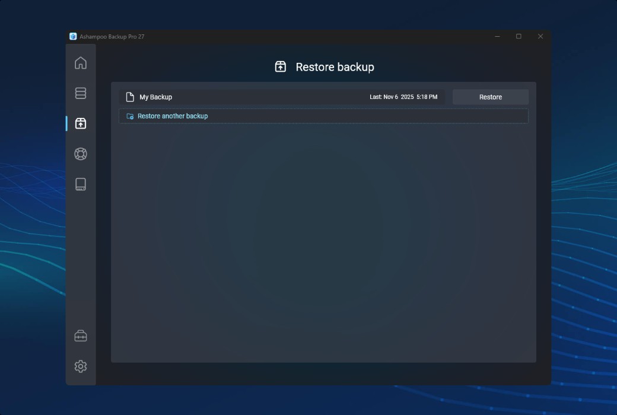This screenshot has height=415, width=617.
Task: Click the document icon next to My Backup
Action: coord(130,97)
